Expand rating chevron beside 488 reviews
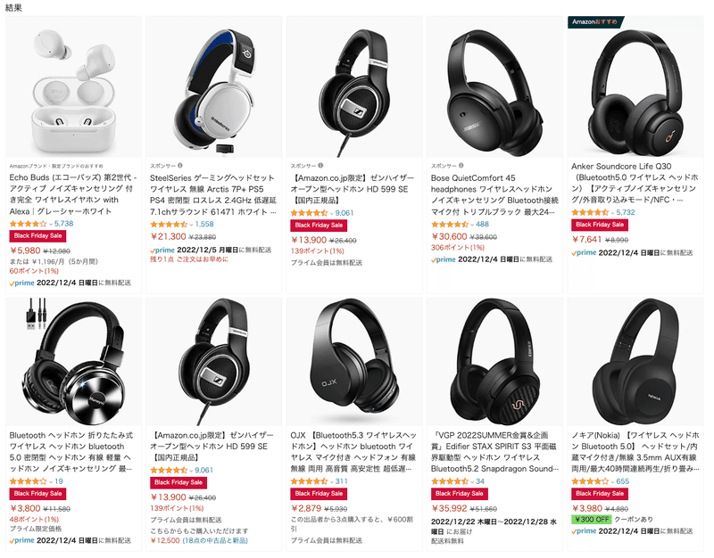This screenshot has height=558, width=714. (472, 225)
